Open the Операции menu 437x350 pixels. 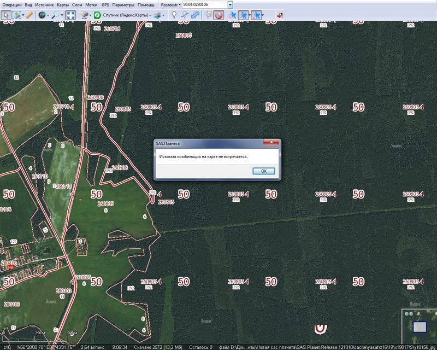(11, 4)
